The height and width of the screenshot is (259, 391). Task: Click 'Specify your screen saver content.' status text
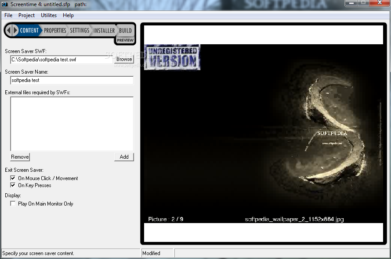38,253
